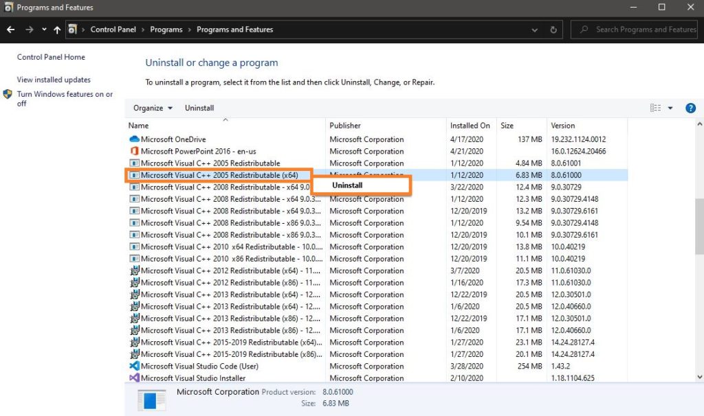Click the scroll down arrow of program list
The width and height of the screenshot is (704, 416).
[699, 377]
